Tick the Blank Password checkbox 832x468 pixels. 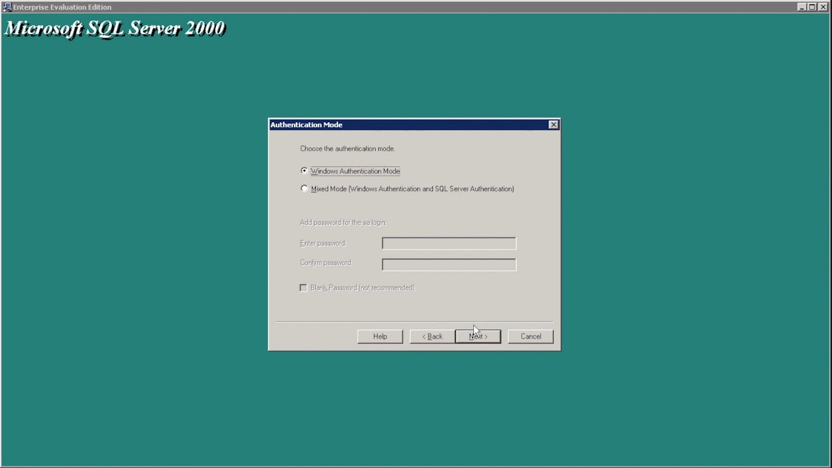pyautogui.click(x=304, y=287)
